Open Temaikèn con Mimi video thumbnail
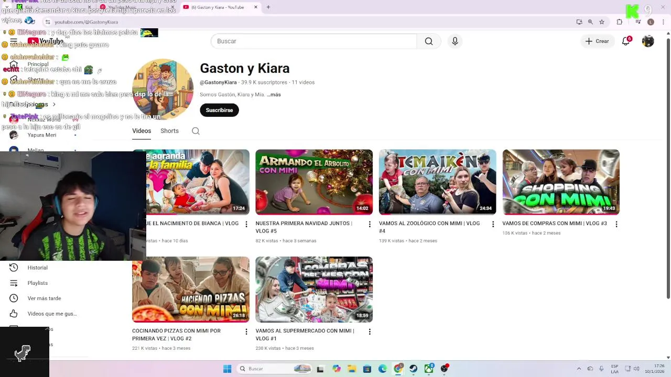This screenshot has width=671, height=377. pos(437,182)
